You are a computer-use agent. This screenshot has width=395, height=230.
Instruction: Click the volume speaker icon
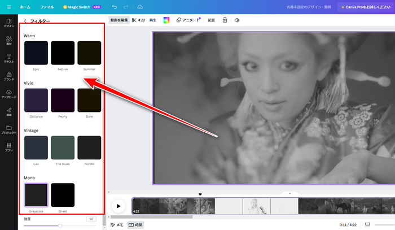237,20
